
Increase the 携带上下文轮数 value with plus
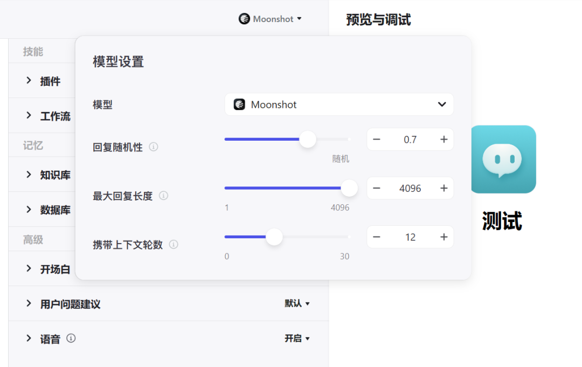coord(444,237)
